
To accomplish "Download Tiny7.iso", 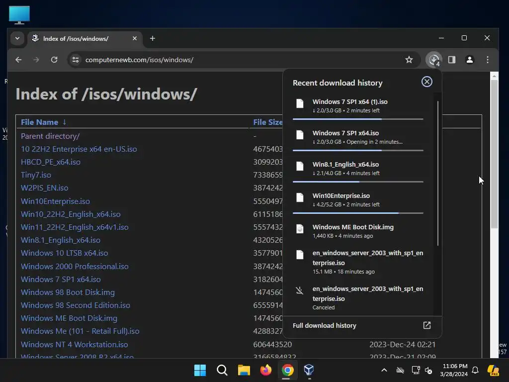I will pos(36,175).
